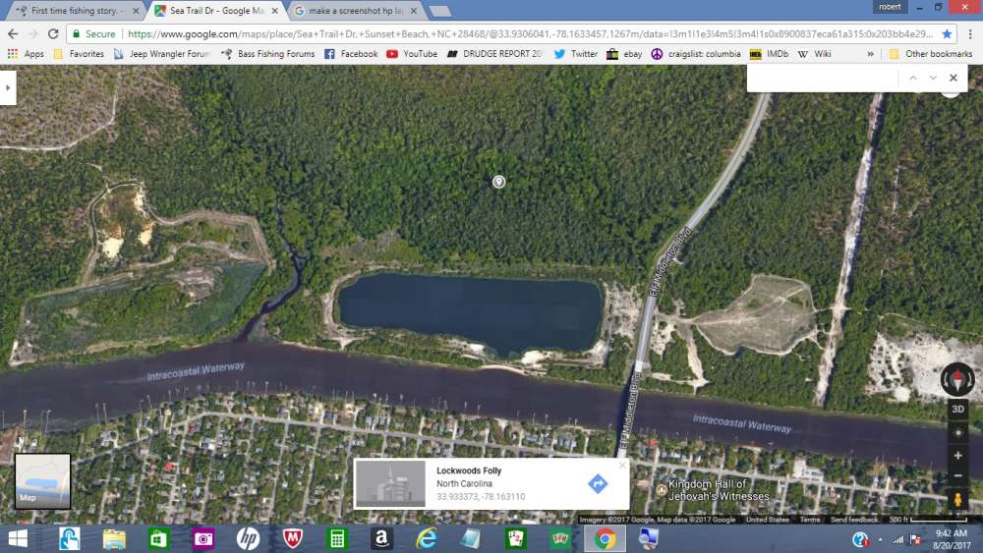This screenshot has width=983, height=553.
Task: Zoom out on the map
Action: tap(957, 476)
